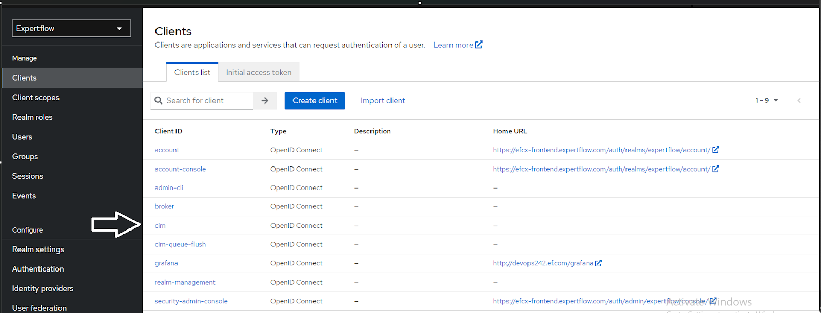Open the security-admin-console client
821x313 pixels.
point(191,301)
